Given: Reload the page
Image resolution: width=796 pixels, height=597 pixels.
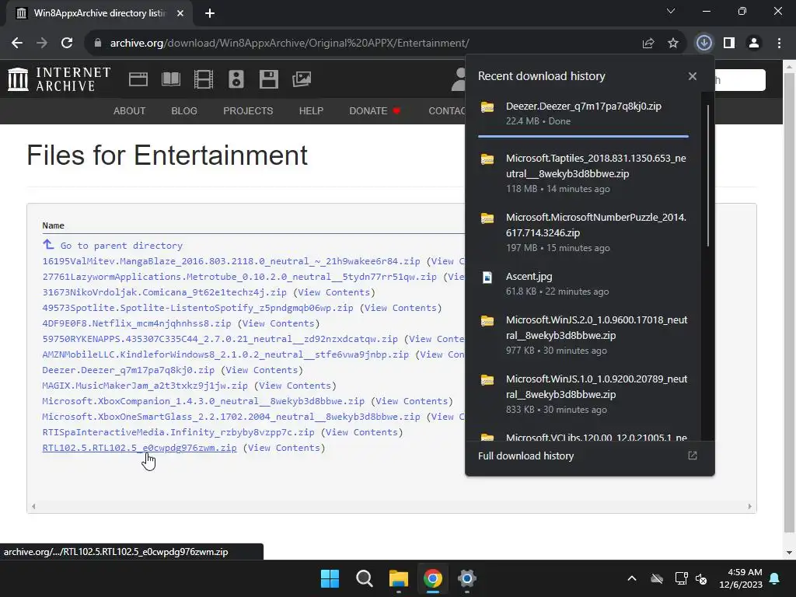Looking at the screenshot, I should 67,44.
